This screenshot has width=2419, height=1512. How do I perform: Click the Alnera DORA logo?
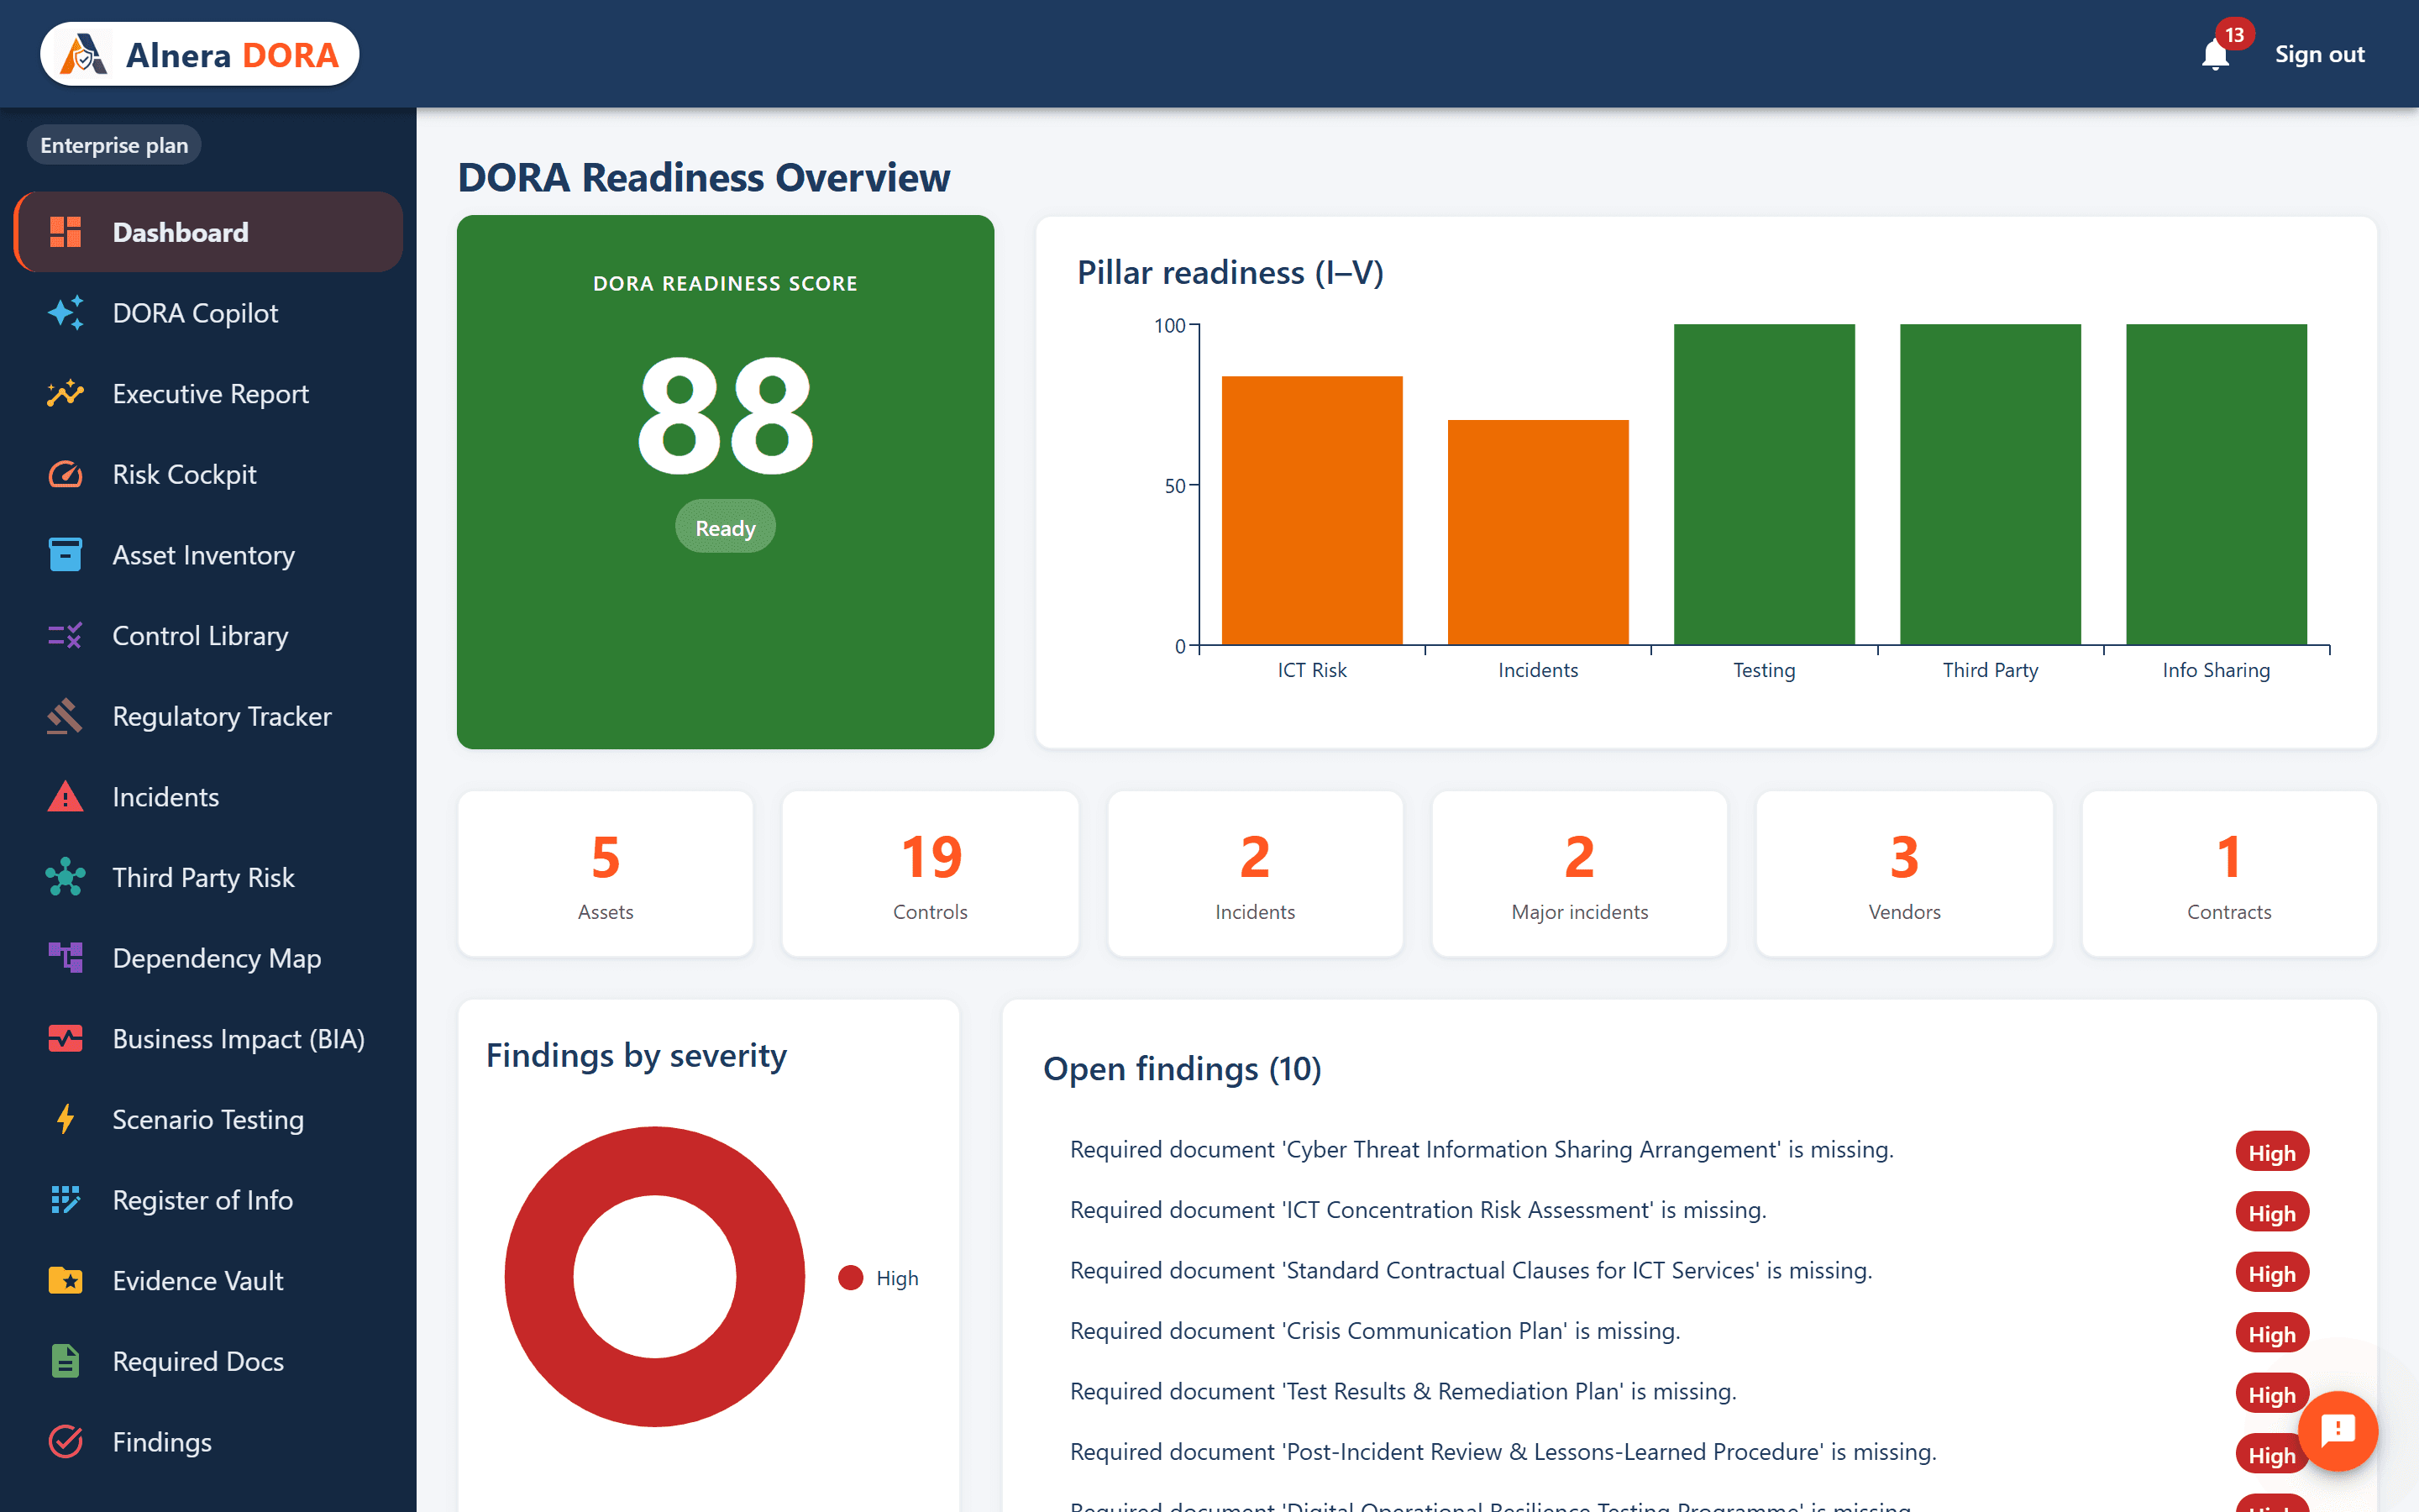click(200, 54)
